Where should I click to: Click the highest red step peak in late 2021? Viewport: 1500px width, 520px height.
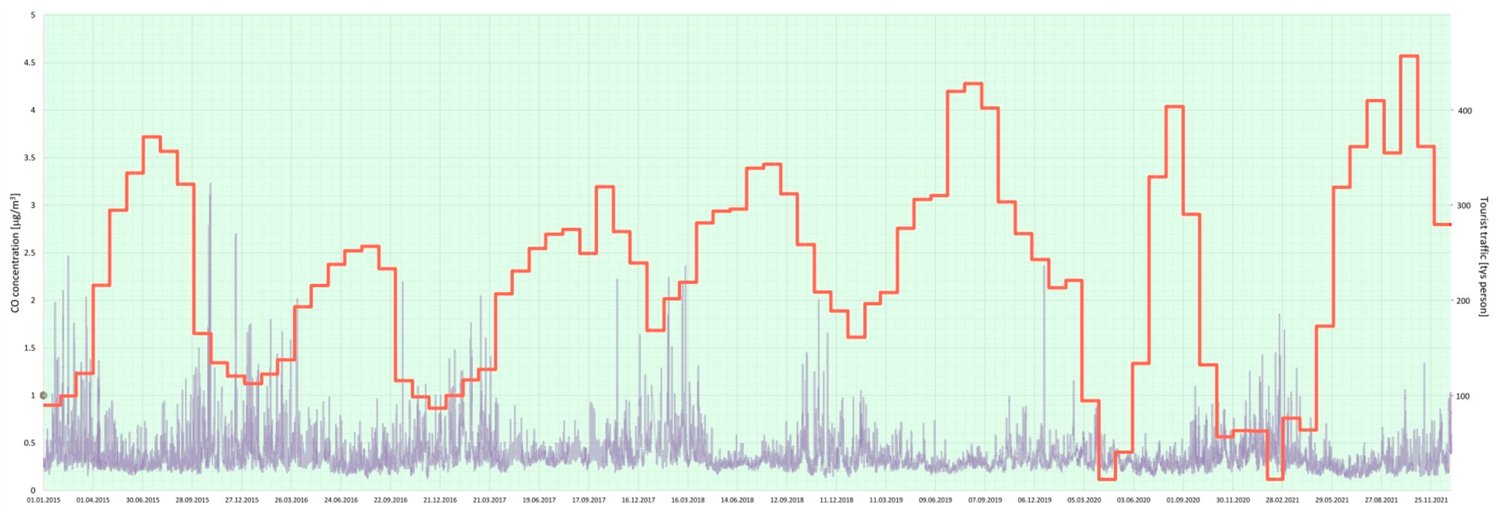pos(1409,56)
